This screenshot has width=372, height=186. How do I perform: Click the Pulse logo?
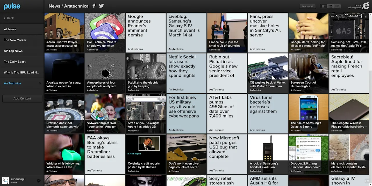12,6
